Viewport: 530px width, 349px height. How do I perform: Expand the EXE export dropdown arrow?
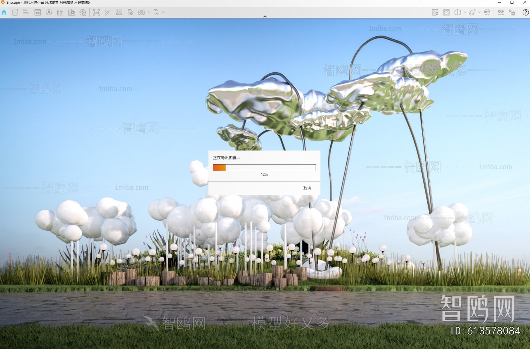(x=163, y=13)
